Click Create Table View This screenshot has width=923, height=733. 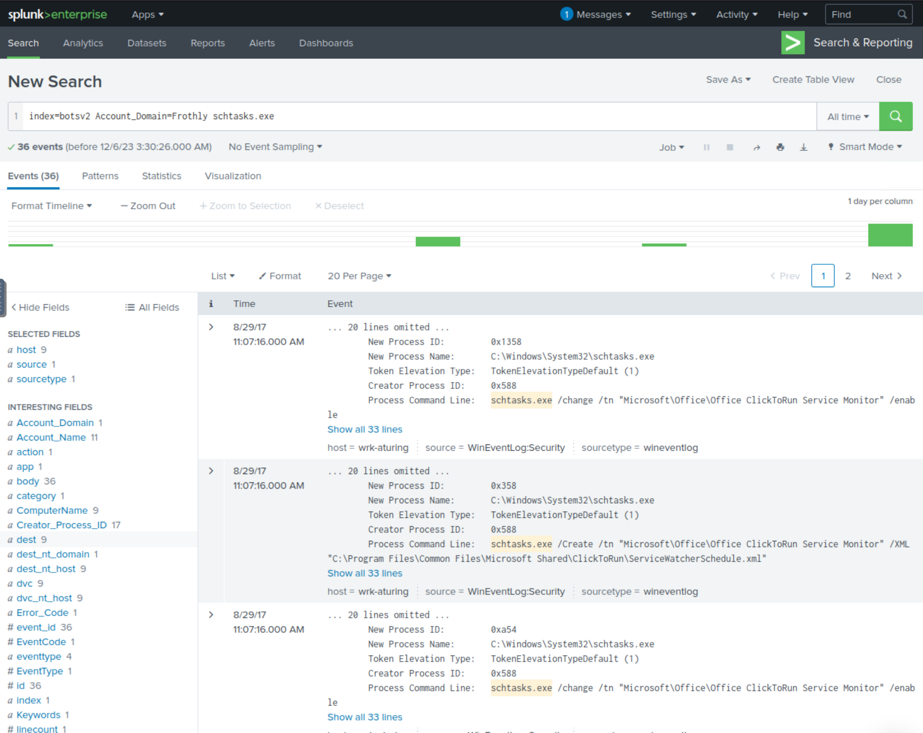813,79
